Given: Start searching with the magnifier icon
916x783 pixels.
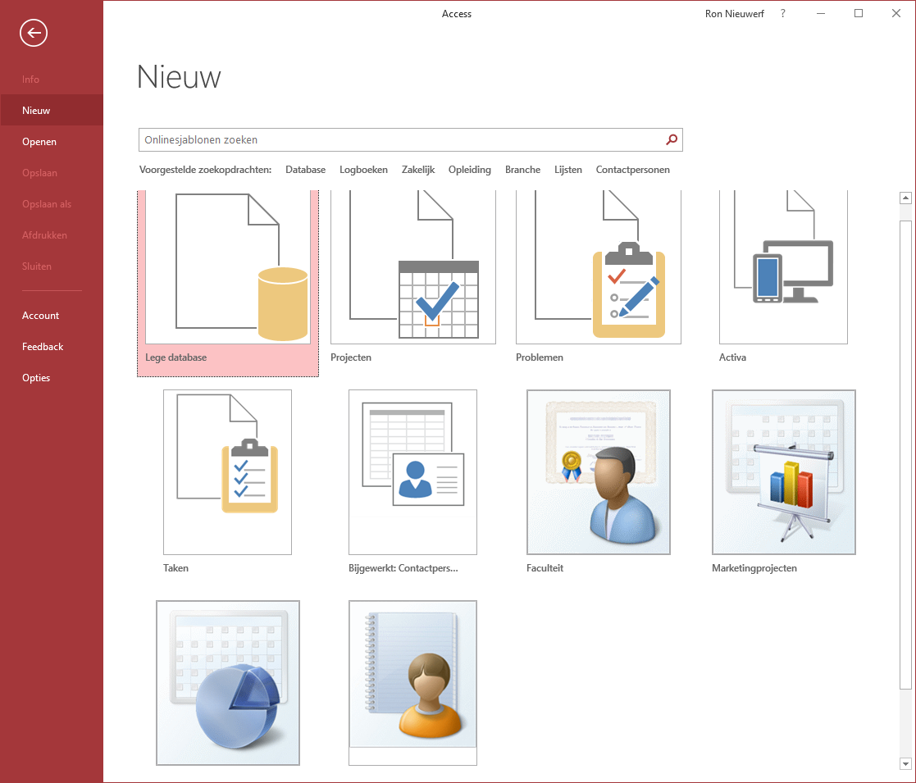Looking at the screenshot, I should (x=672, y=139).
